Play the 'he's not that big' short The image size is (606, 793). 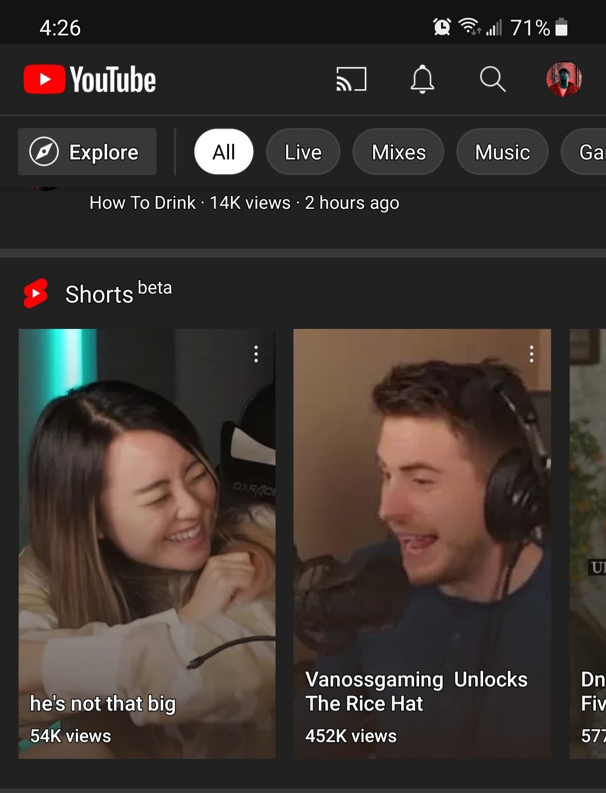(x=146, y=539)
